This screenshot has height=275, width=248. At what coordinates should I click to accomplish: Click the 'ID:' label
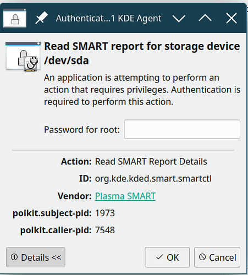point(85,179)
